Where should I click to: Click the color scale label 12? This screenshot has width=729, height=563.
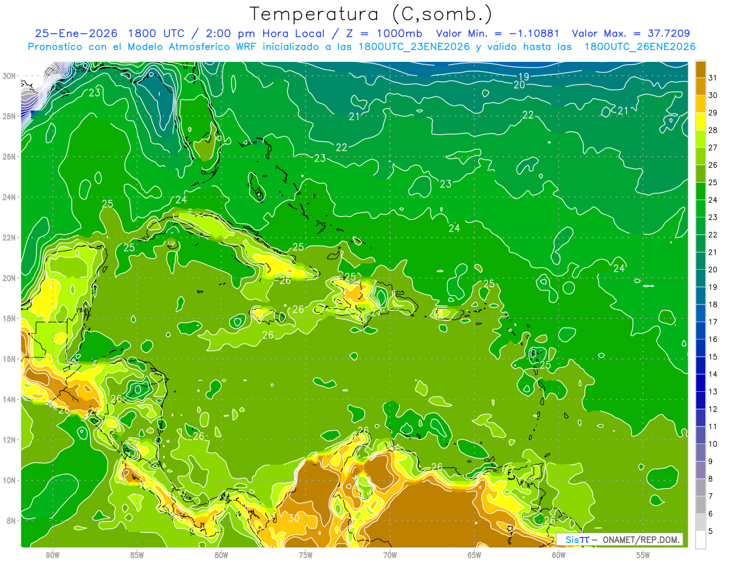point(713,409)
